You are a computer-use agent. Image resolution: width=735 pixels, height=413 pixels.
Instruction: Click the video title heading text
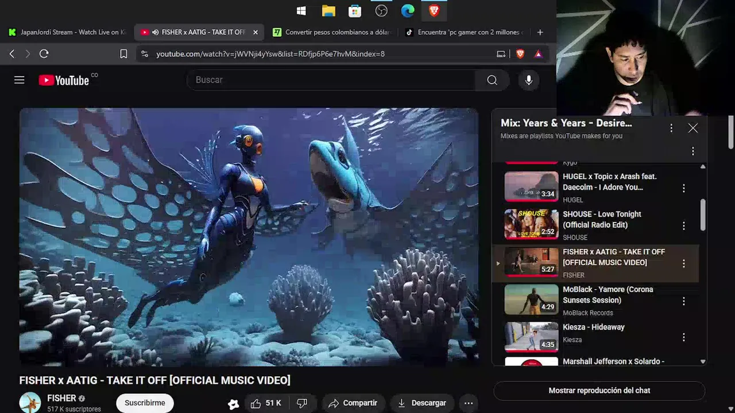pyautogui.click(x=155, y=380)
